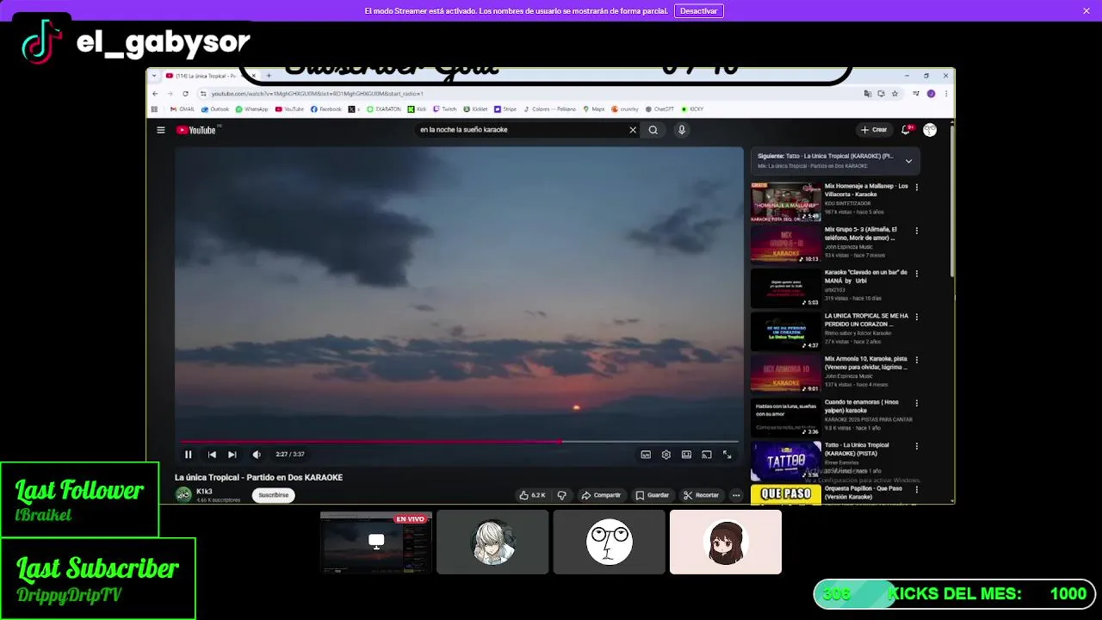Viewport: 1102px width, 620px height.
Task: Subscribe to K1k3 with Suscribirse
Action: pos(274,495)
